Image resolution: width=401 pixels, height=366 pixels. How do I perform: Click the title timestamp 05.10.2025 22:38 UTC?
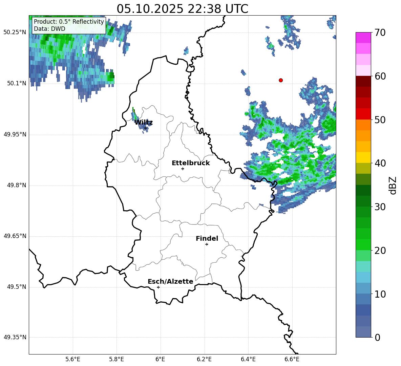[x=182, y=9]
